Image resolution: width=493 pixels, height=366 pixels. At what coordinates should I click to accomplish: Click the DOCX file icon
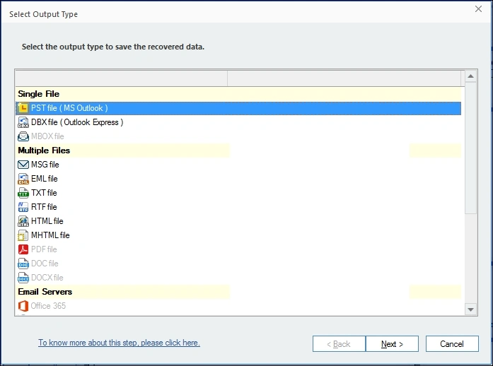23,278
